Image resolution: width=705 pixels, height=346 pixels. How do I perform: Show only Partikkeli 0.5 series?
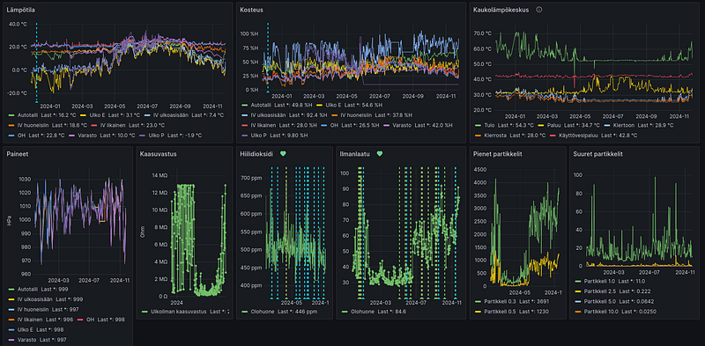click(x=500, y=312)
